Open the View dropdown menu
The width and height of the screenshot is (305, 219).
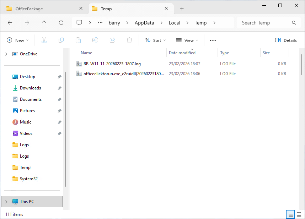coord(187,40)
